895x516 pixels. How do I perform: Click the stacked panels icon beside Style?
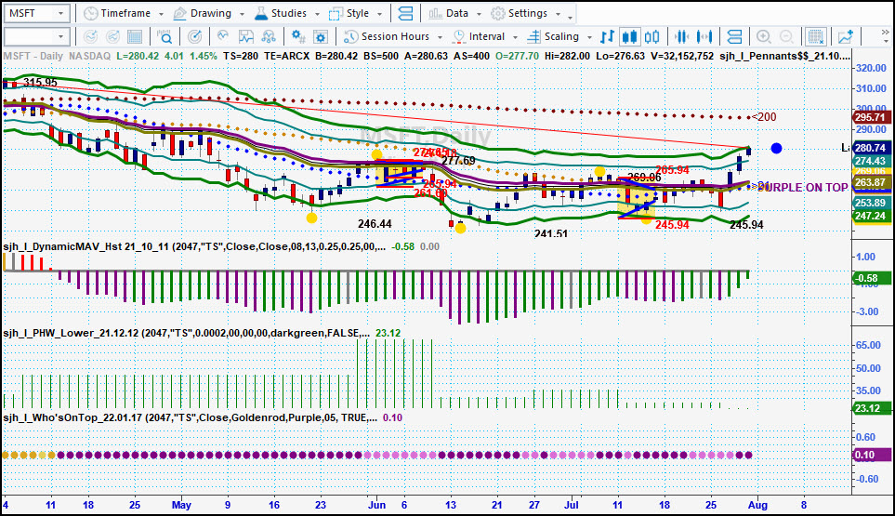coord(405,13)
